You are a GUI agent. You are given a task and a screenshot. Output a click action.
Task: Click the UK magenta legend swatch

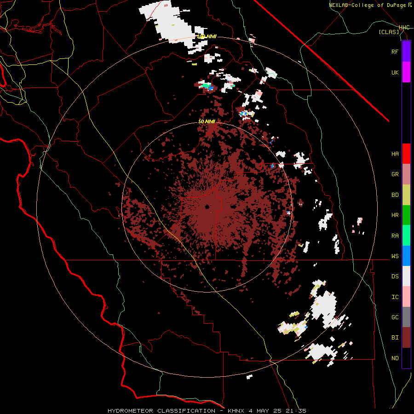(406, 72)
